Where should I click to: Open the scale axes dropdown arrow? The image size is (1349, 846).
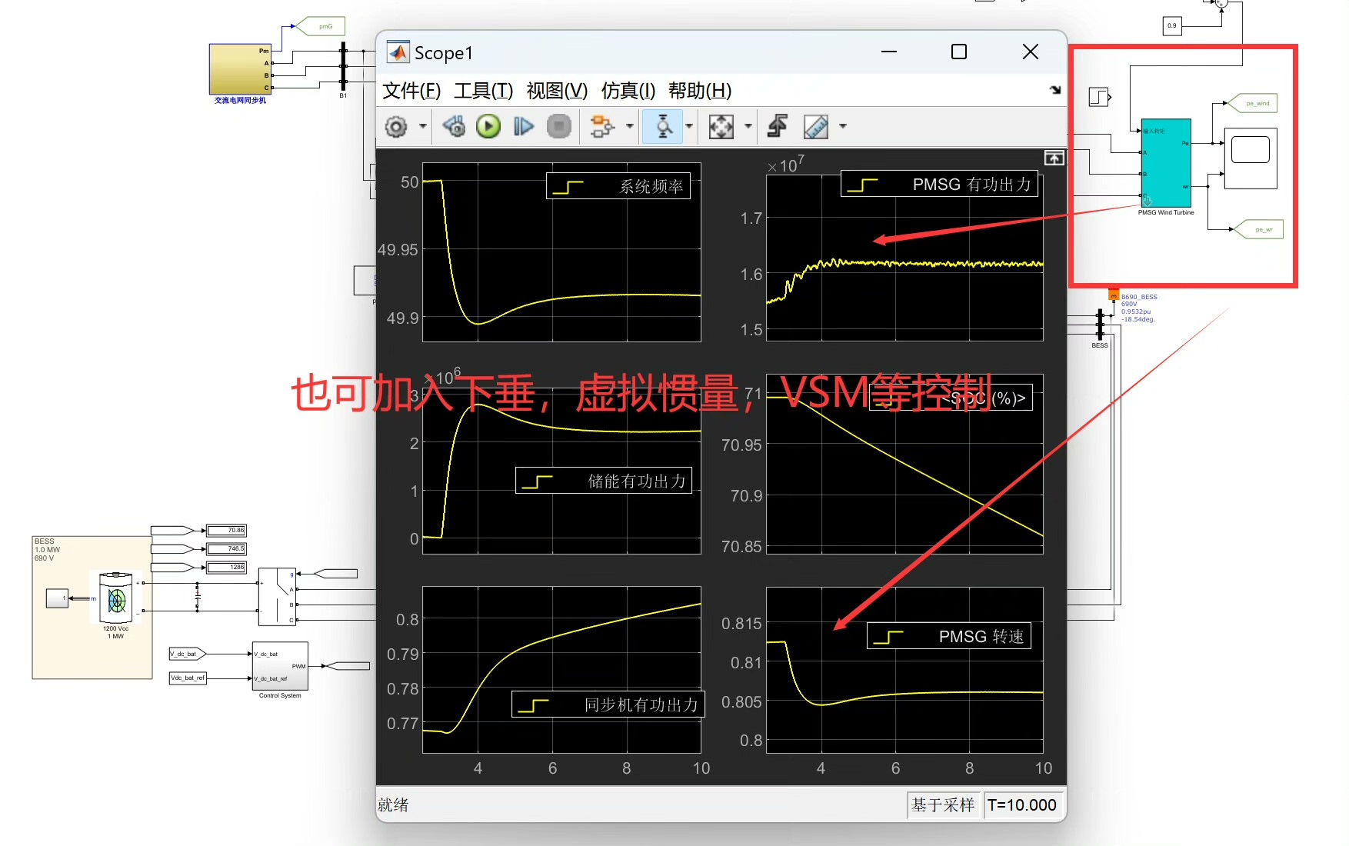748,127
